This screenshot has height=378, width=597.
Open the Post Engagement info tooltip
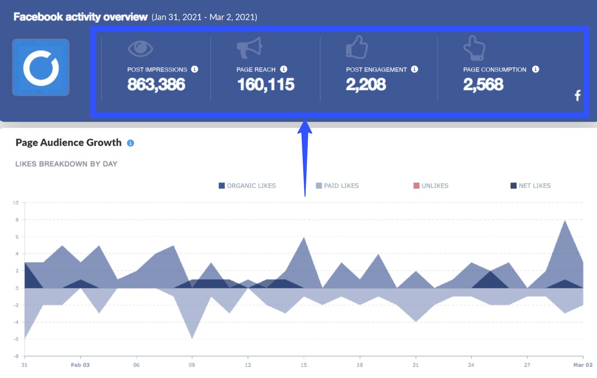point(414,69)
